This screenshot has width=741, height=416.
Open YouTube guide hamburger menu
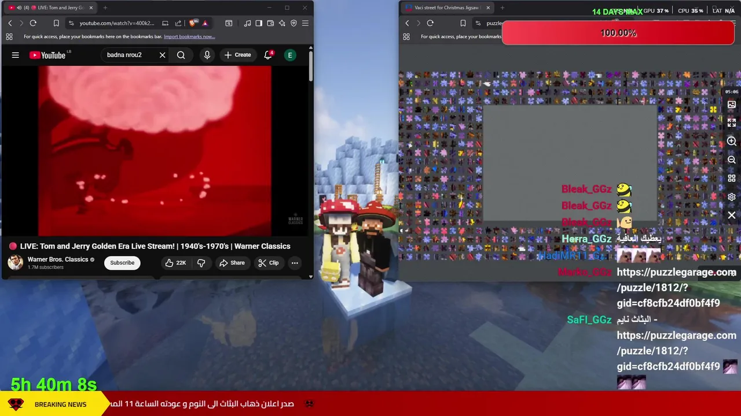16,55
